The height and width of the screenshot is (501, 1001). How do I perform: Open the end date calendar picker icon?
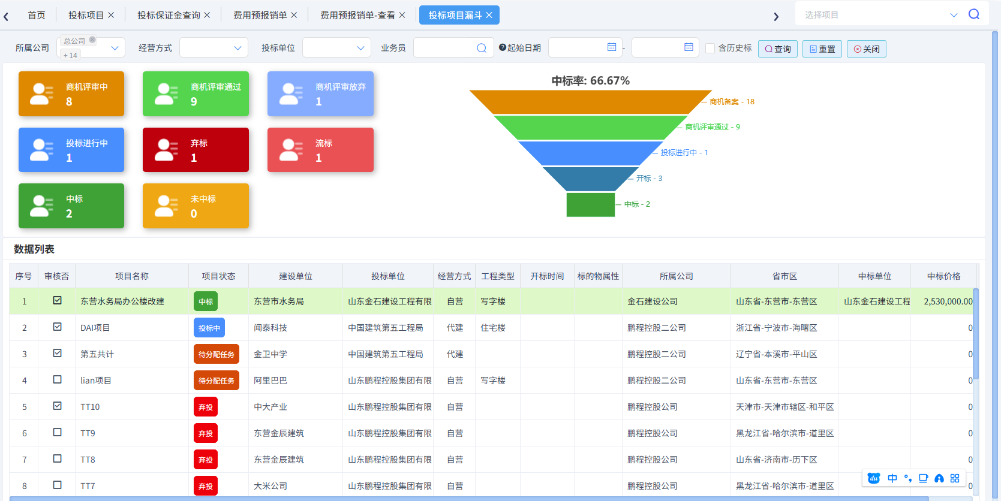point(688,47)
